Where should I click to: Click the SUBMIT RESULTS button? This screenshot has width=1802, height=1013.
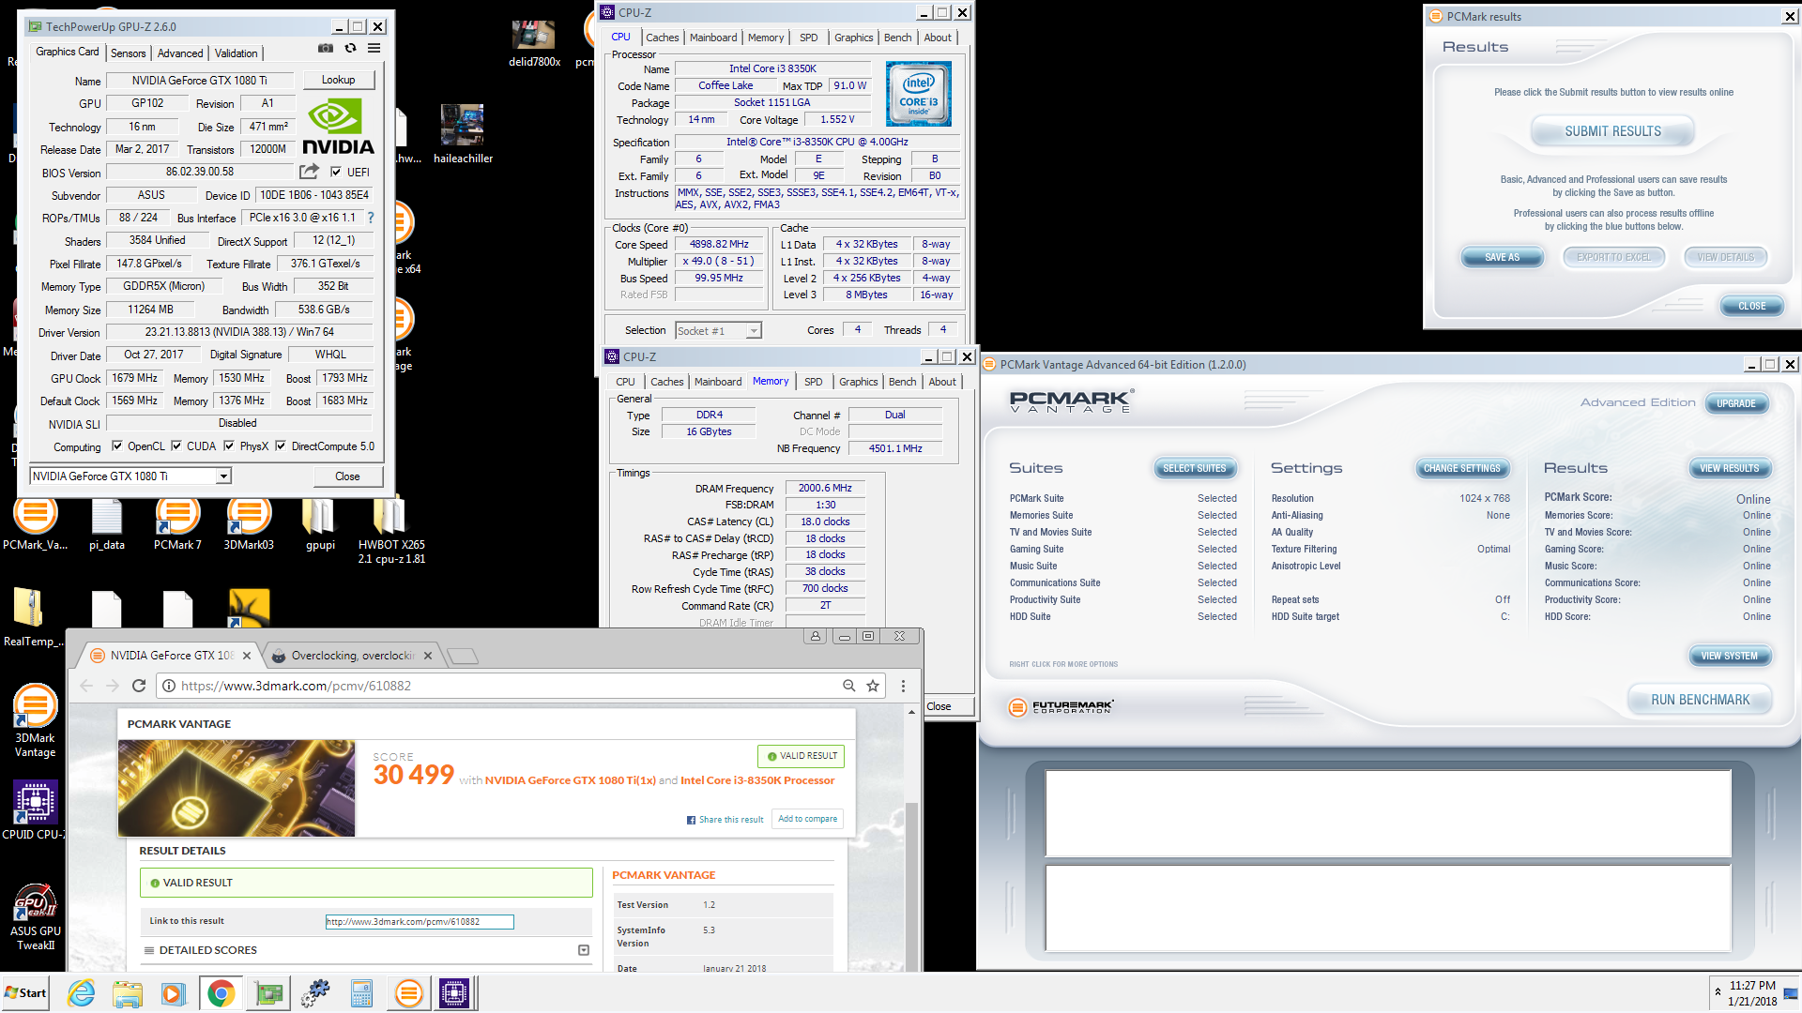[1612, 131]
